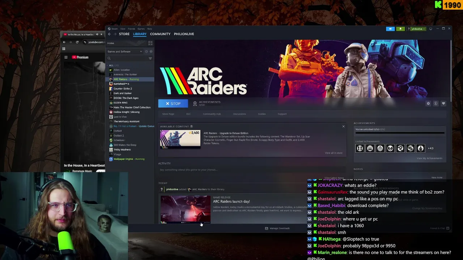
Task: Open the Available Content help icon
Action: (x=191, y=126)
